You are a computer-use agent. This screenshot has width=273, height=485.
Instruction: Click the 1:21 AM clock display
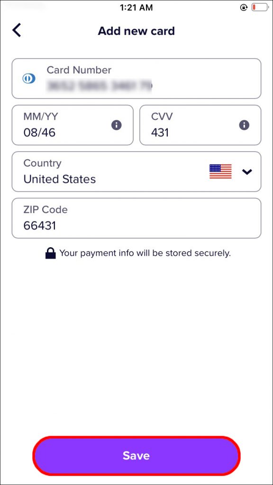point(136,7)
